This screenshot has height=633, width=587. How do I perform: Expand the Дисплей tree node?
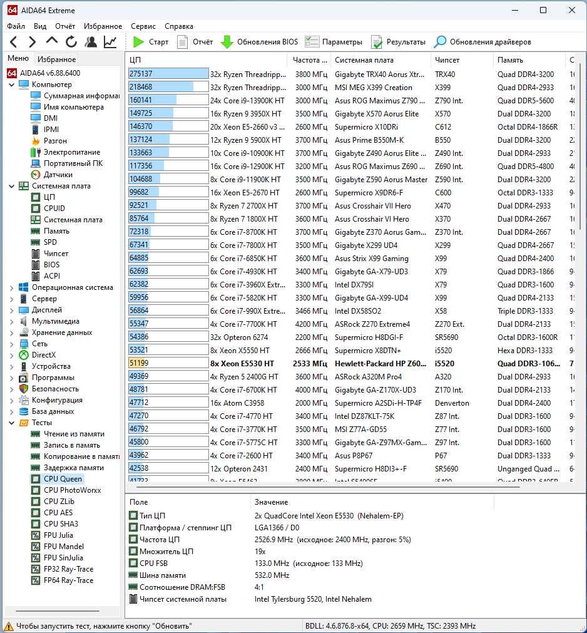11,311
